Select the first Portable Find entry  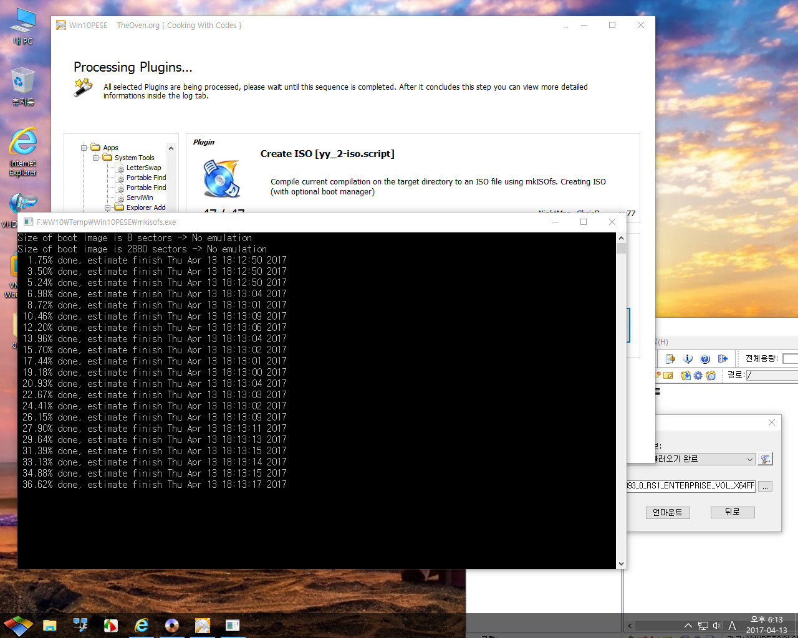tap(146, 178)
